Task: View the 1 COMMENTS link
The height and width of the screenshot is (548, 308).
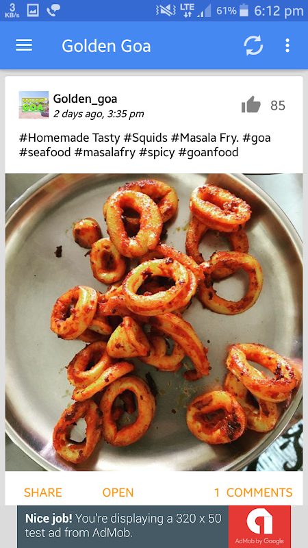Action: (x=253, y=493)
